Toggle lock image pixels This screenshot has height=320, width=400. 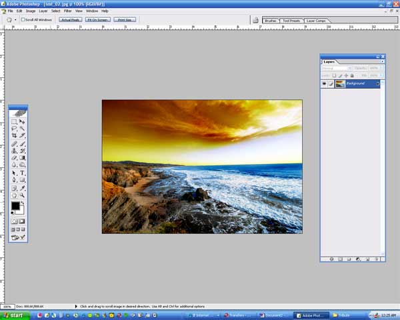pyautogui.click(x=340, y=75)
